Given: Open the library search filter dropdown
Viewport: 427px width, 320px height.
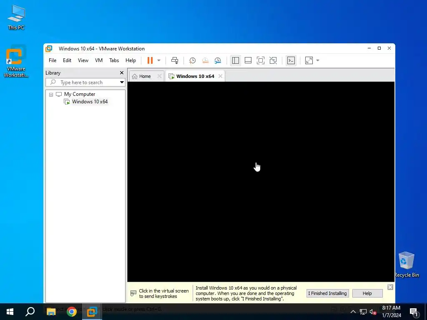Looking at the screenshot, I should pos(122,82).
